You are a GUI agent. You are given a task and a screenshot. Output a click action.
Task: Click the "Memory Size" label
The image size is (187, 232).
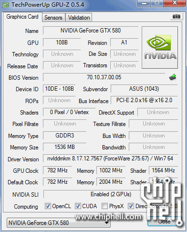(24, 148)
